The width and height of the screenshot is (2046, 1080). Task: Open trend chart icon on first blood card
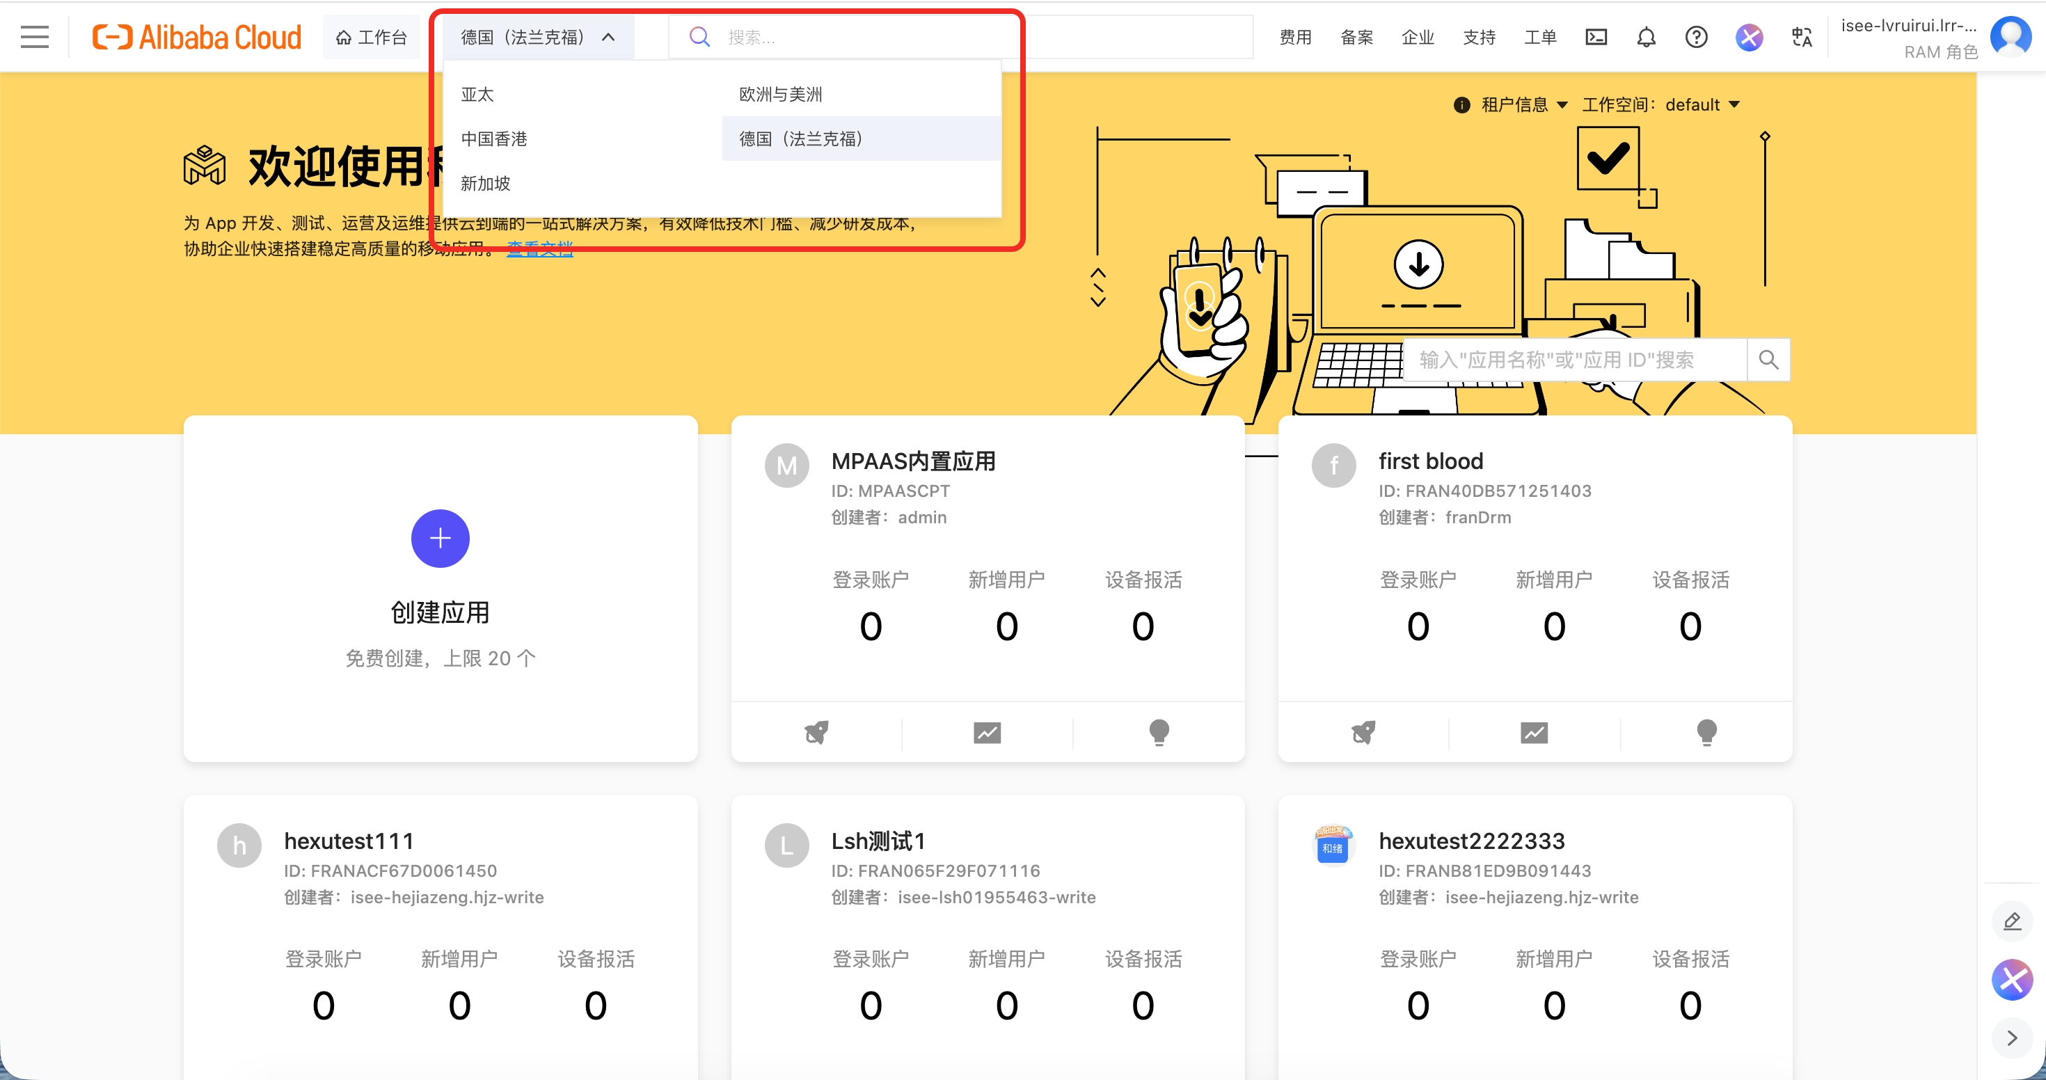[1534, 731]
